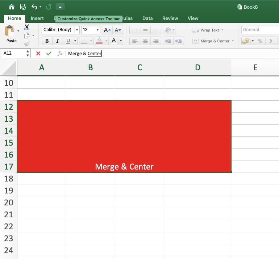Viewport: 279px width, 259px height.
Task: Click the Name Box stepper arrows
Action: click(x=28, y=53)
